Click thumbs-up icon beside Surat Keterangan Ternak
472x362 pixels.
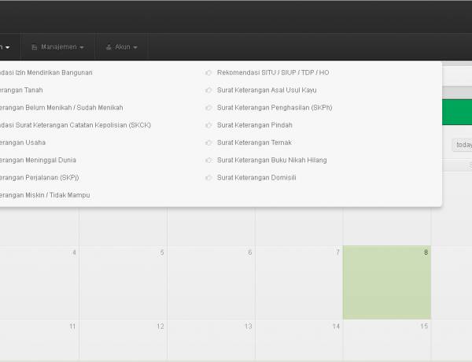coord(208,142)
